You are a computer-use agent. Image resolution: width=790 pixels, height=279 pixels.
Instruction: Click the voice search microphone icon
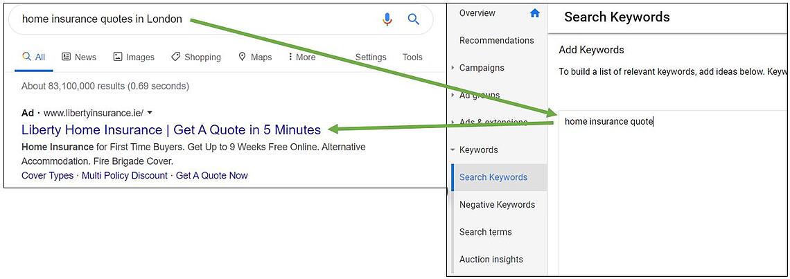[x=387, y=19]
